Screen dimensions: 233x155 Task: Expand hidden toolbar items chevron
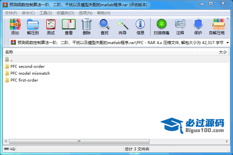[228, 19]
